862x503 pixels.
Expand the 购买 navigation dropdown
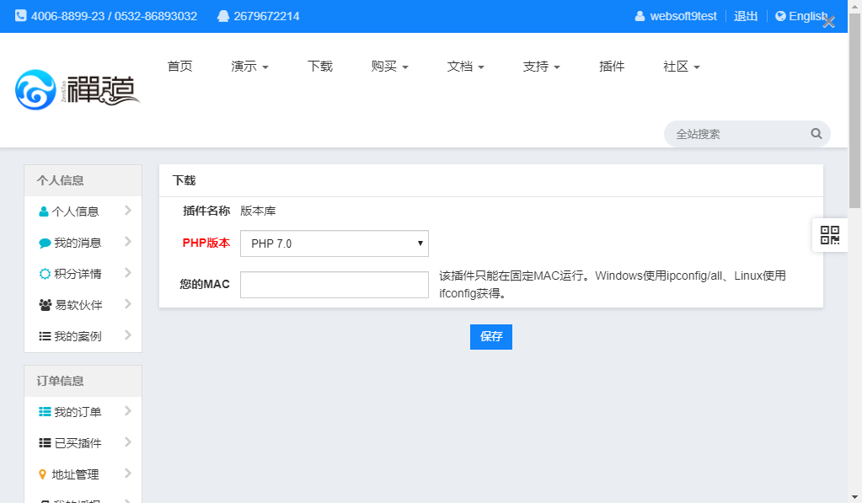click(x=389, y=67)
